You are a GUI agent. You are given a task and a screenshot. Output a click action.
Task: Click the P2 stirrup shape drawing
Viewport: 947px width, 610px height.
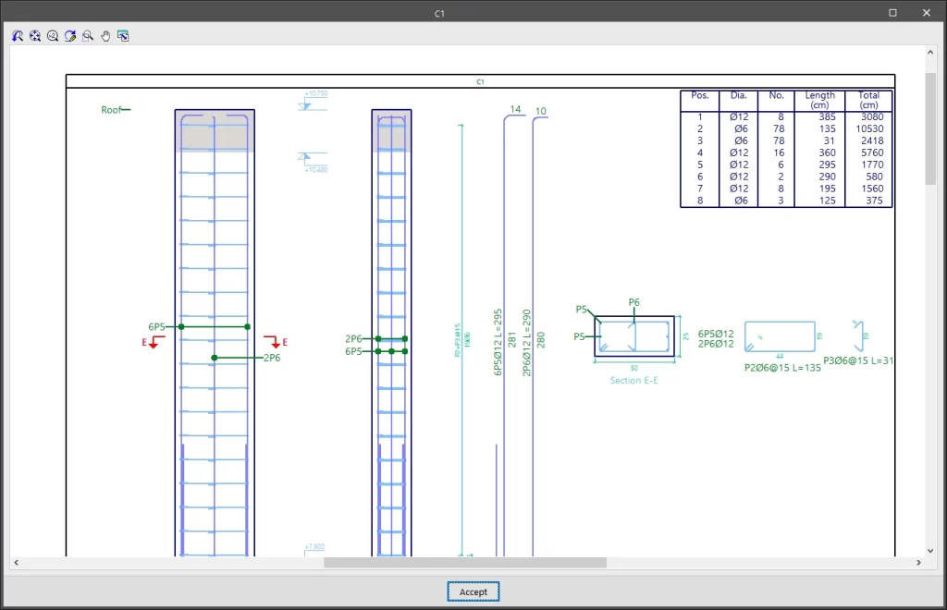tap(780, 336)
